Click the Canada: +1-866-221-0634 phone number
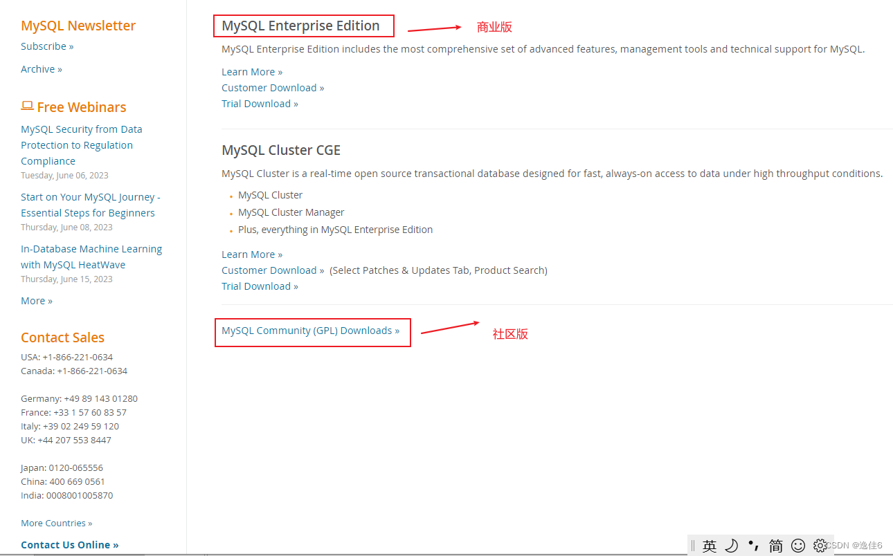The image size is (893, 556). tap(74, 371)
